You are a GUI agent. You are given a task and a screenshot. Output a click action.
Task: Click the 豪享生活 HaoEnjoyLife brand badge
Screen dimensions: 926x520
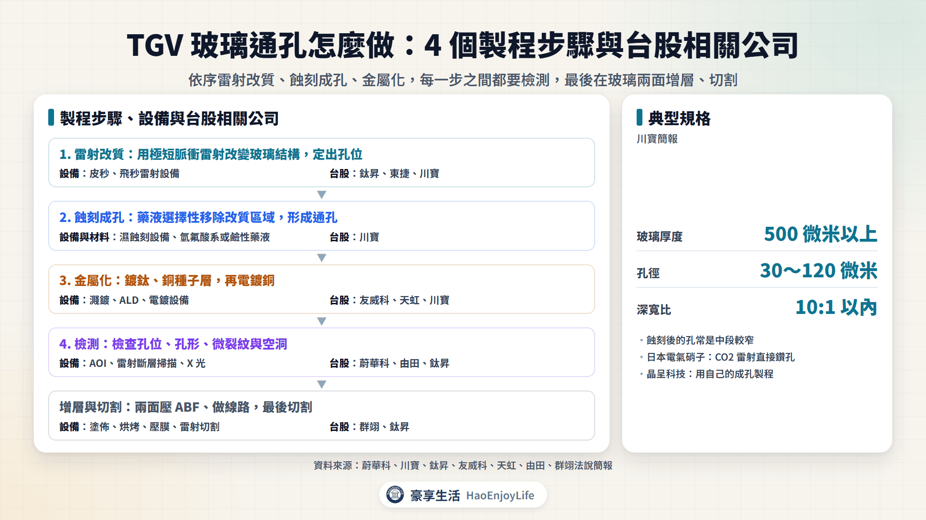tap(463, 495)
